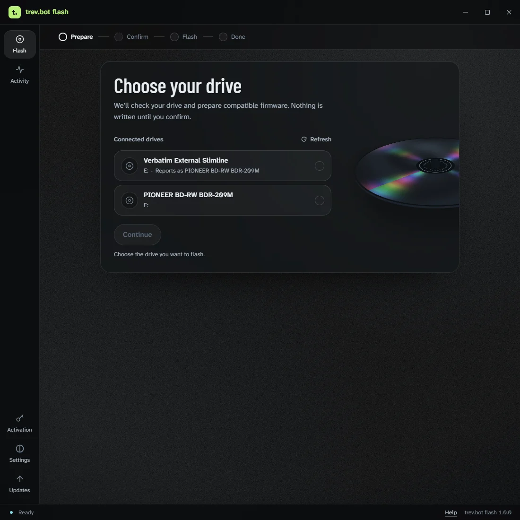
Task: Click the trev.bot flash 1.0.0 version text
Action: click(488, 512)
